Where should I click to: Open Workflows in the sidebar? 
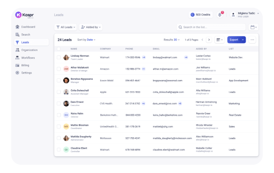tap(31, 58)
